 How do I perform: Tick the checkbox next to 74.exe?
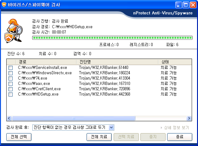point(10,78)
